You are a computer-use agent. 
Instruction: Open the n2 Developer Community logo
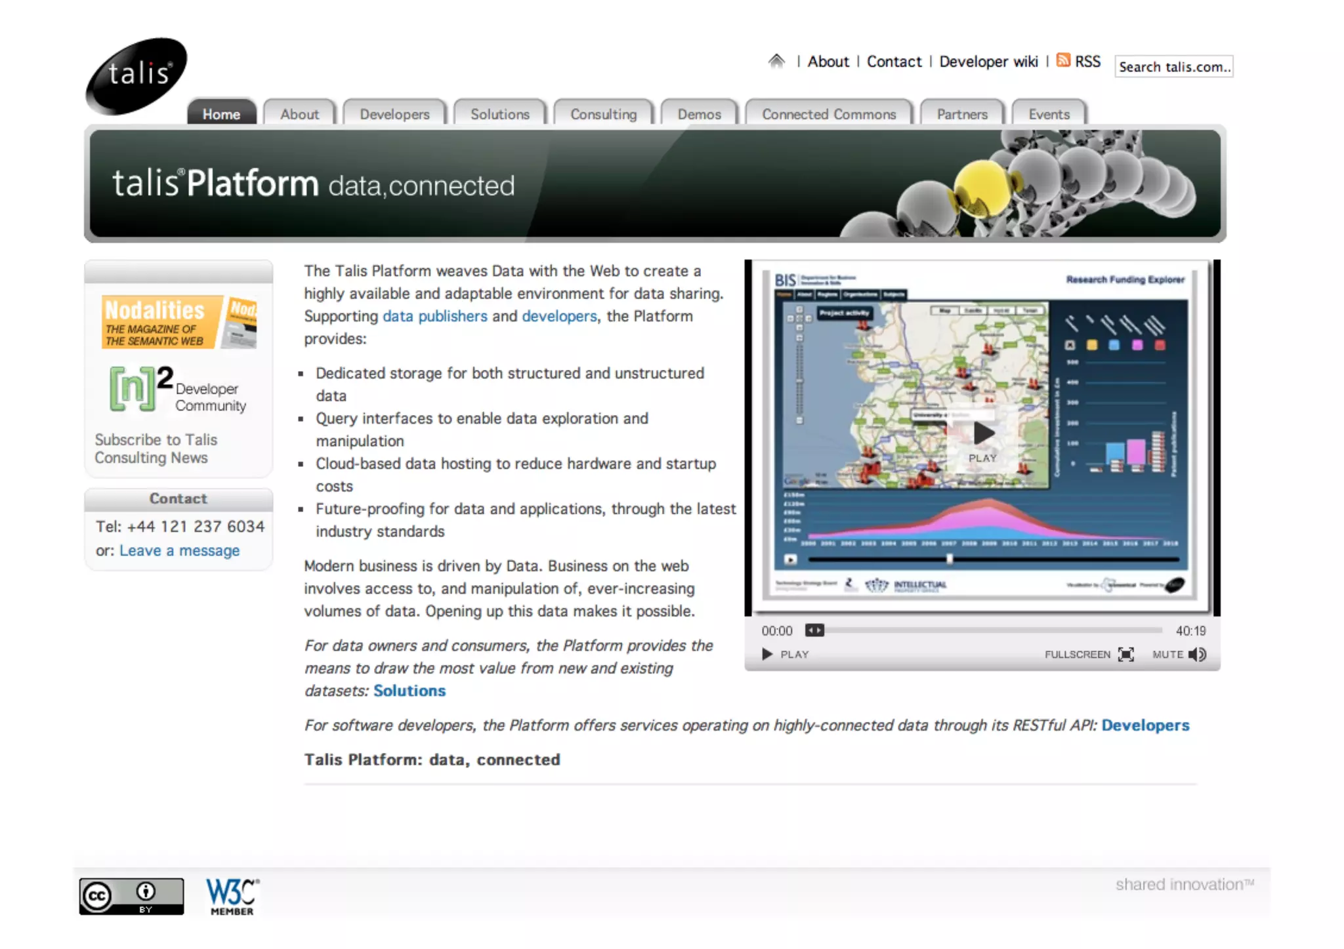[177, 390]
